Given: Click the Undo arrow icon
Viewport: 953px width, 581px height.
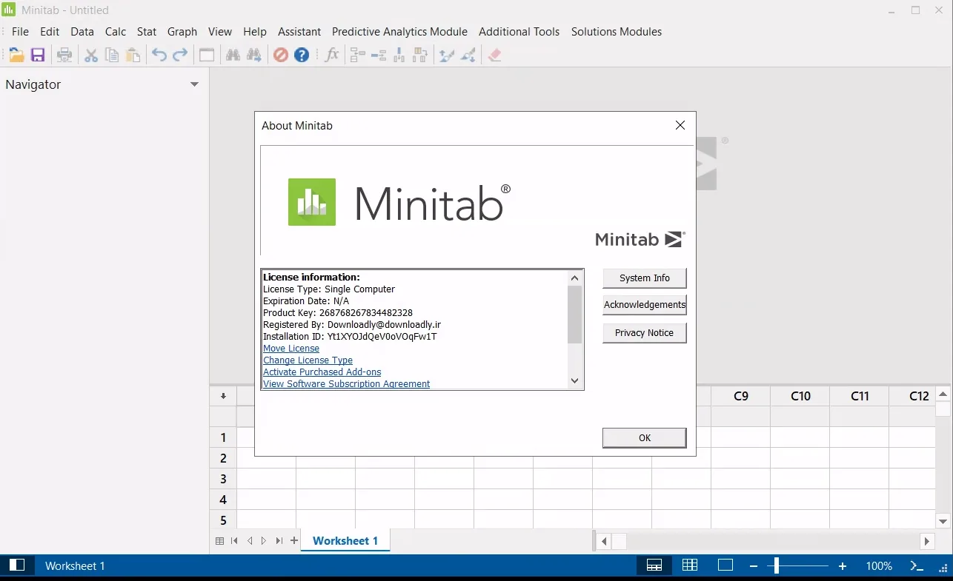Looking at the screenshot, I should (159, 55).
